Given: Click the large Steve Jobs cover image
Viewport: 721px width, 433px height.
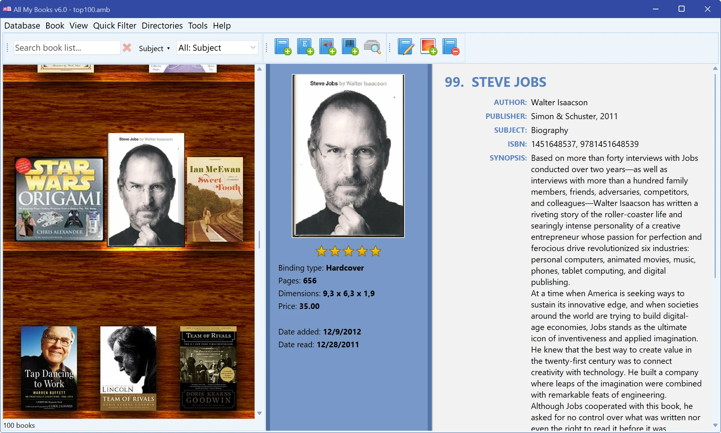Looking at the screenshot, I should coord(348,156).
